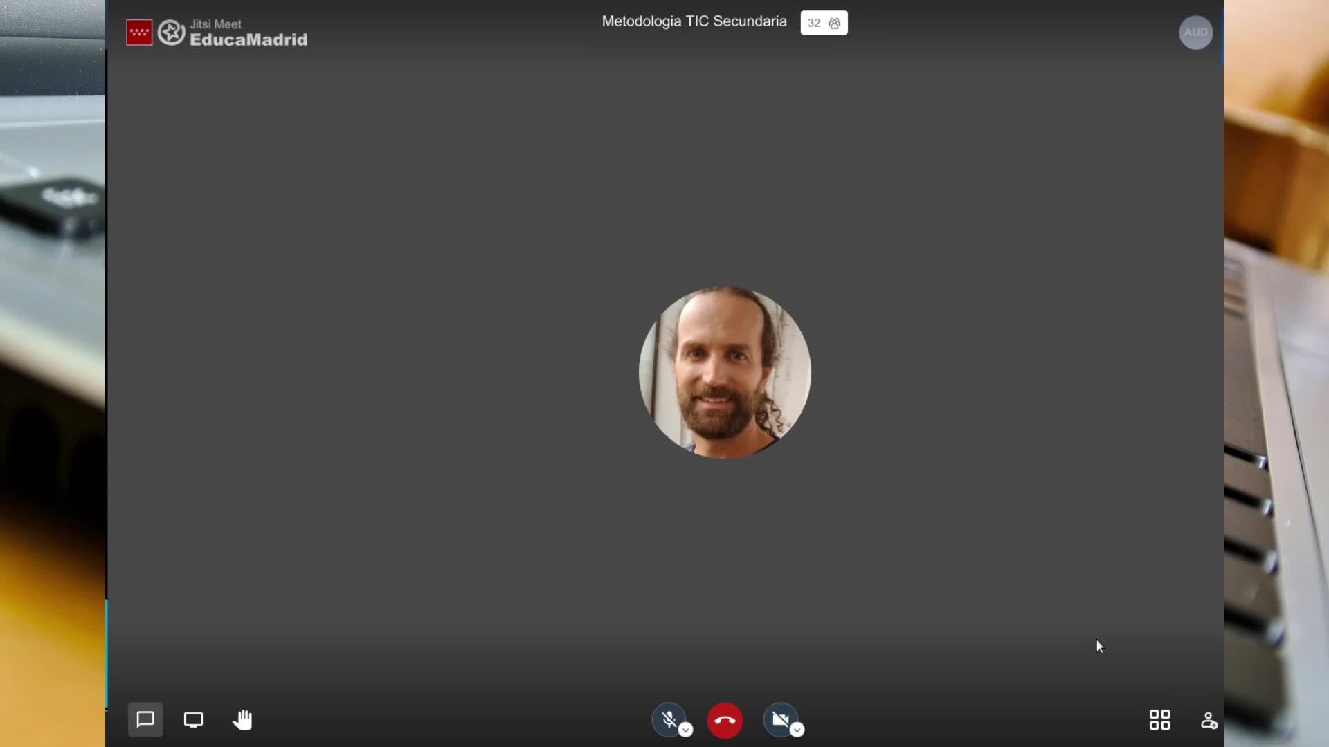Click the participants people icon in badge
The height and width of the screenshot is (747, 1329).
835,24
